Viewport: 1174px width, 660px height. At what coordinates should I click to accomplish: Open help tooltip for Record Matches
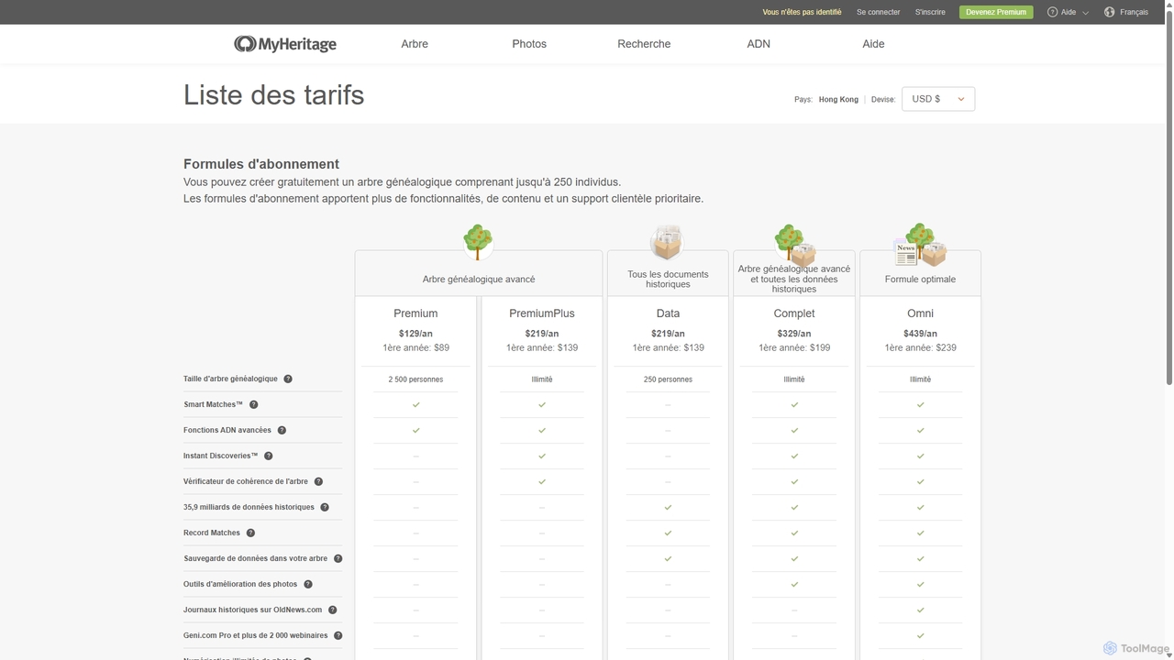[250, 533]
